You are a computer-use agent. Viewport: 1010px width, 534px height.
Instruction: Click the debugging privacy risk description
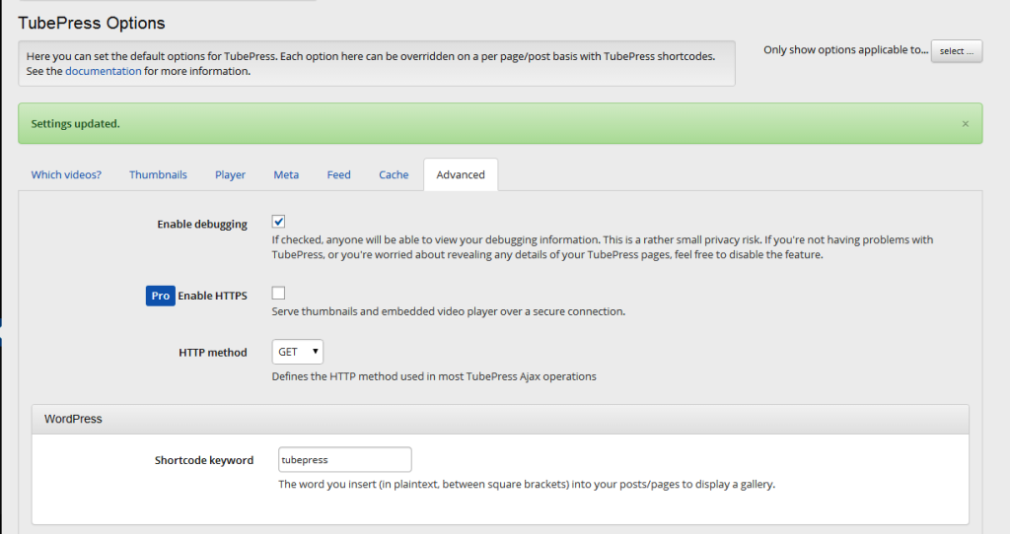tap(603, 247)
